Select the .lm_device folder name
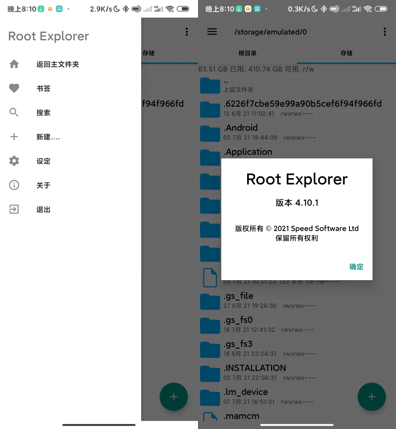 click(246, 392)
